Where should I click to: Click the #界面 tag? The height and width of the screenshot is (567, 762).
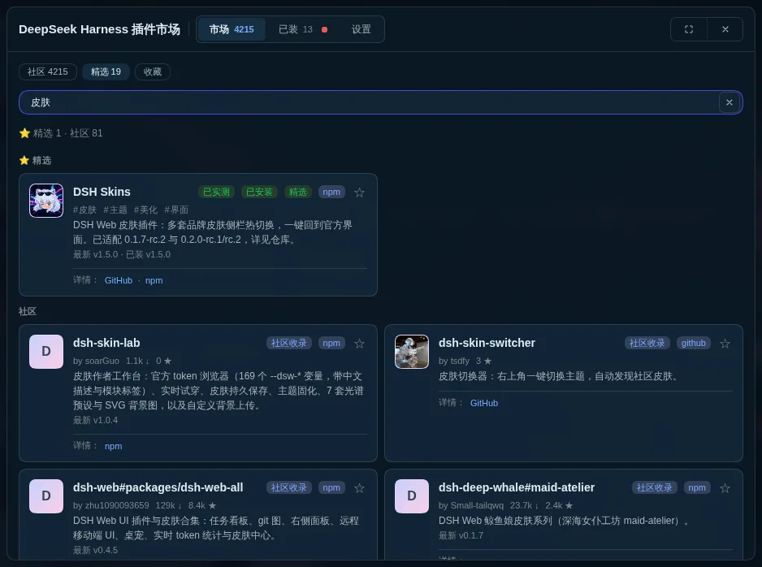(x=176, y=210)
